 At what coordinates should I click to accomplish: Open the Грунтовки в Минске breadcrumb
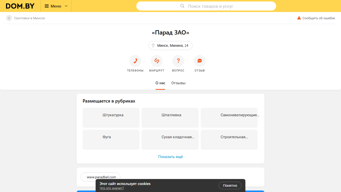(29, 18)
